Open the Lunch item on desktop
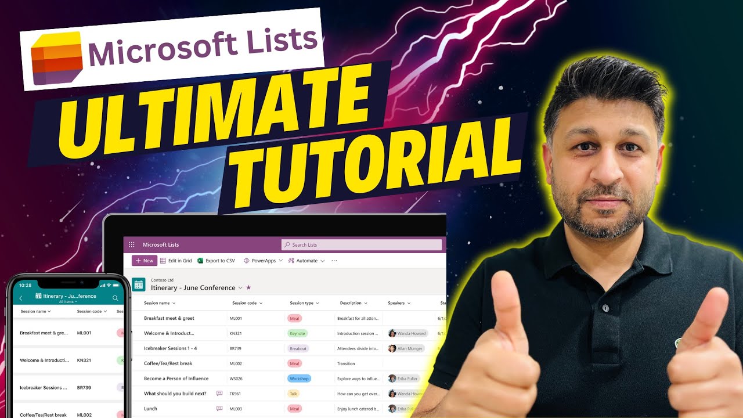Screen dimensions: 743x418 (150, 409)
